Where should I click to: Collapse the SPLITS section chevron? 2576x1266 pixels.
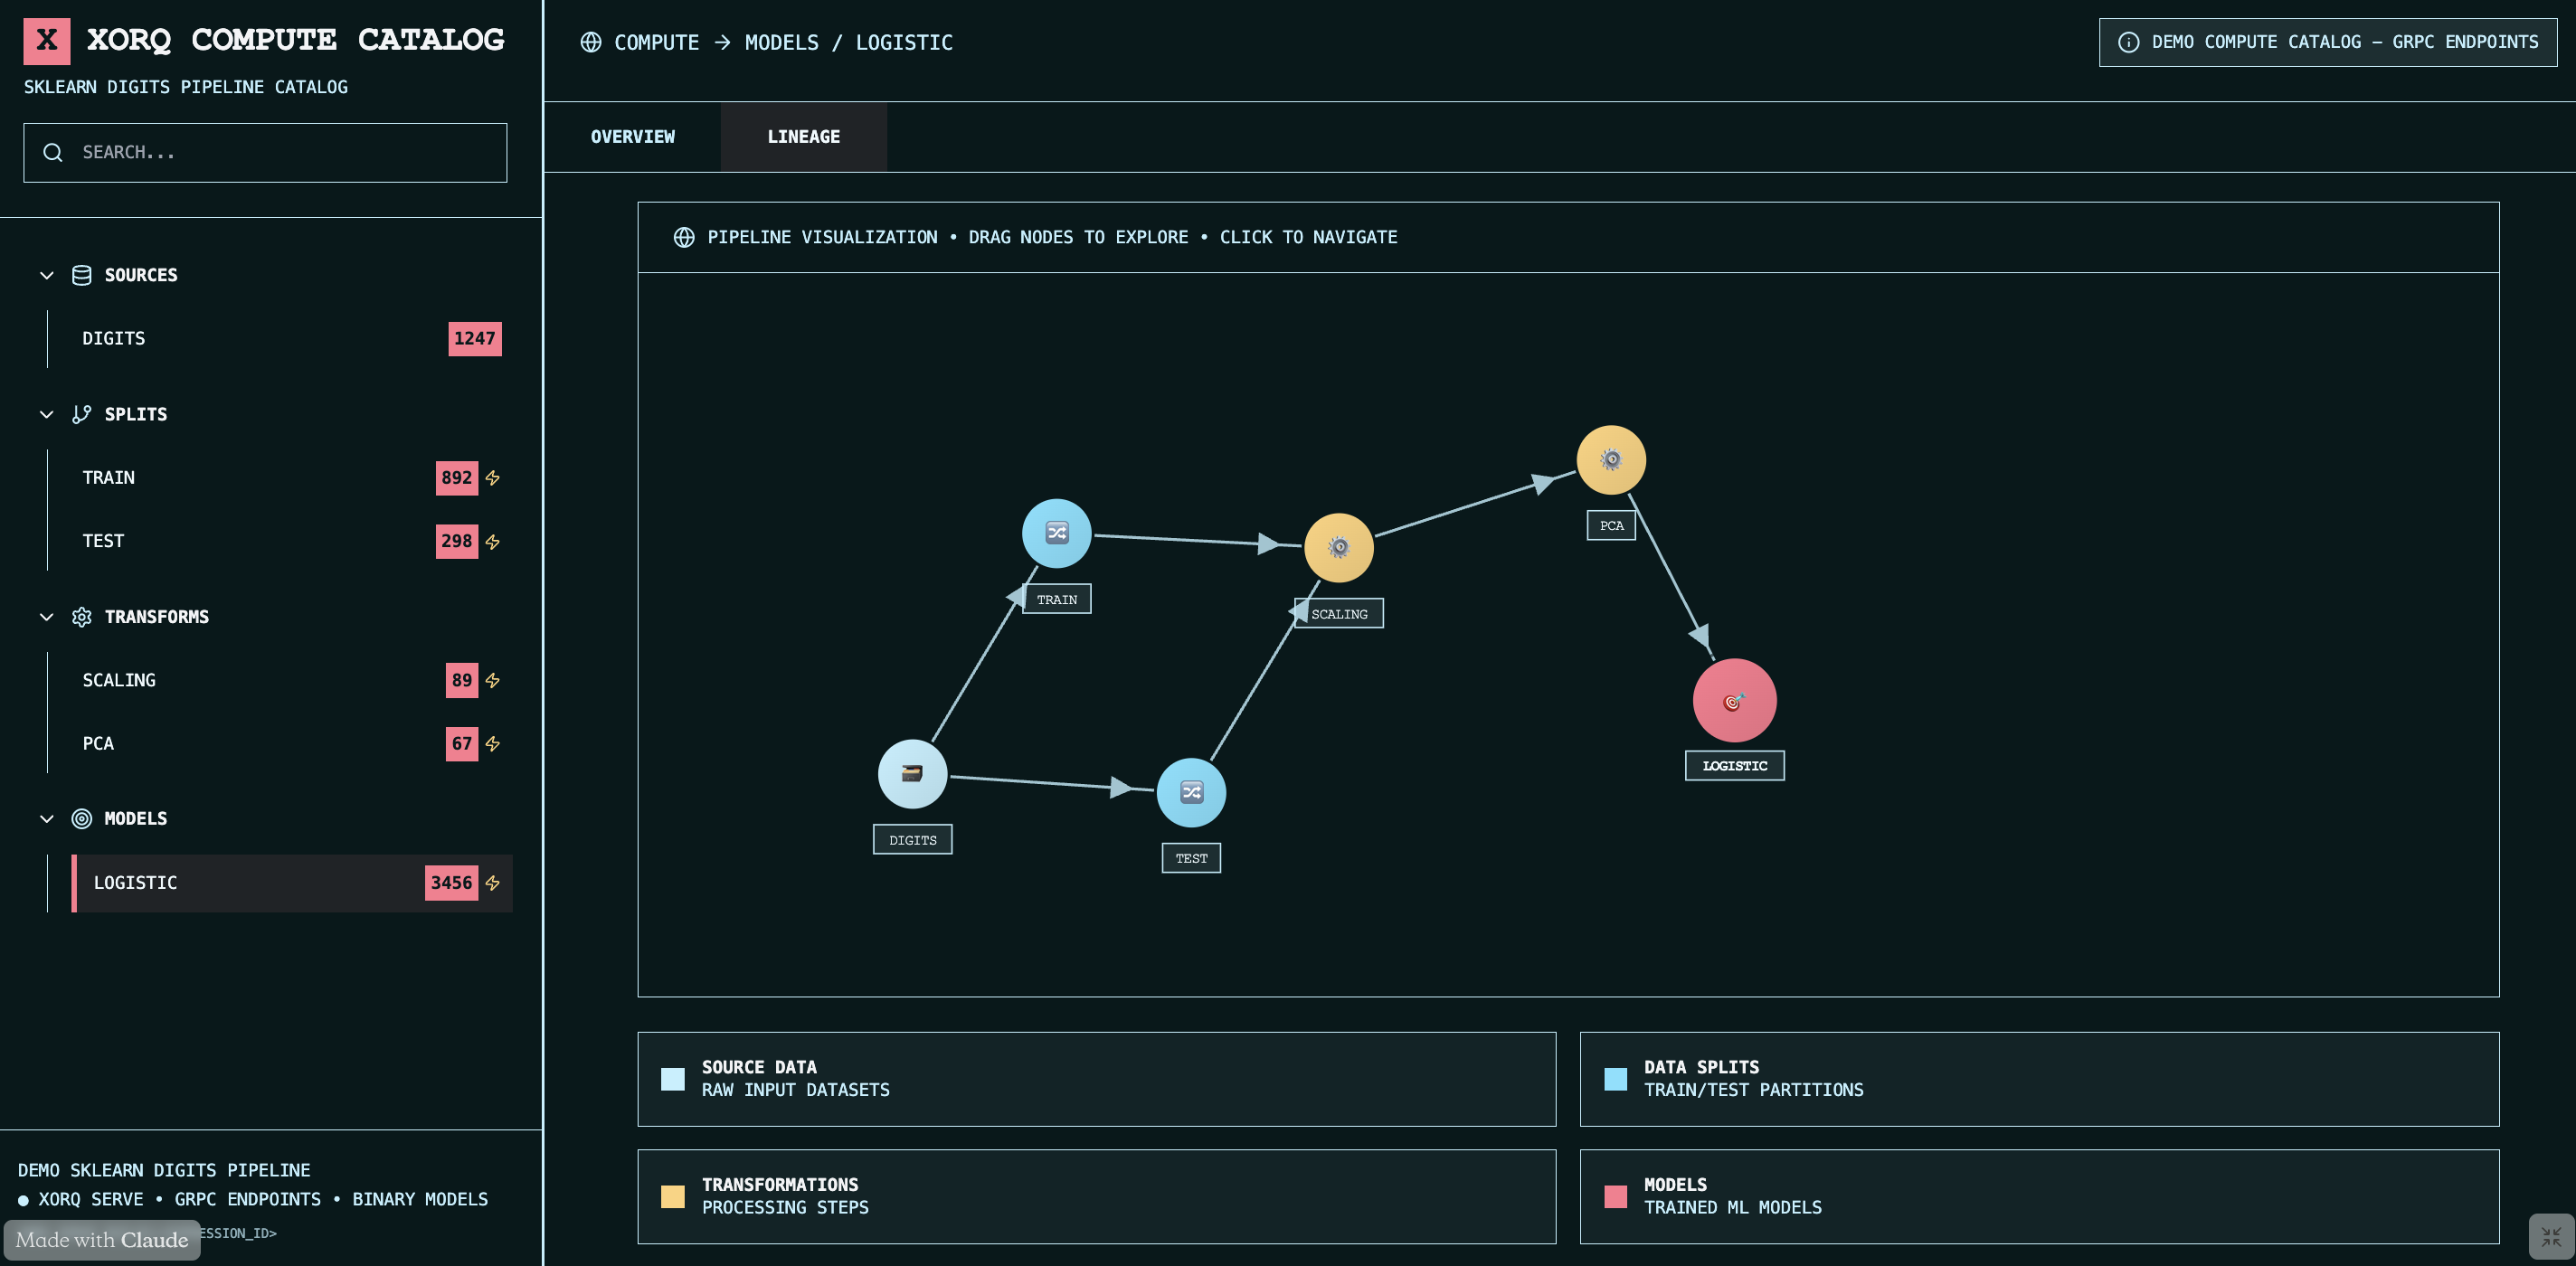47,414
